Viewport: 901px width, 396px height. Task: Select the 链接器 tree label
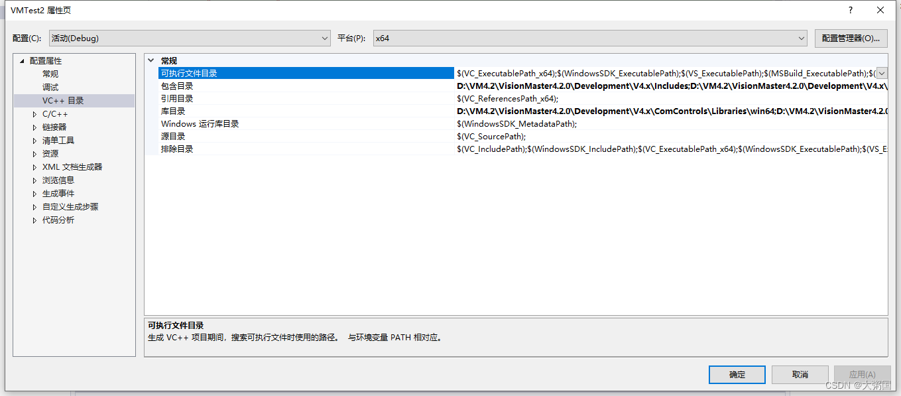point(54,127)
